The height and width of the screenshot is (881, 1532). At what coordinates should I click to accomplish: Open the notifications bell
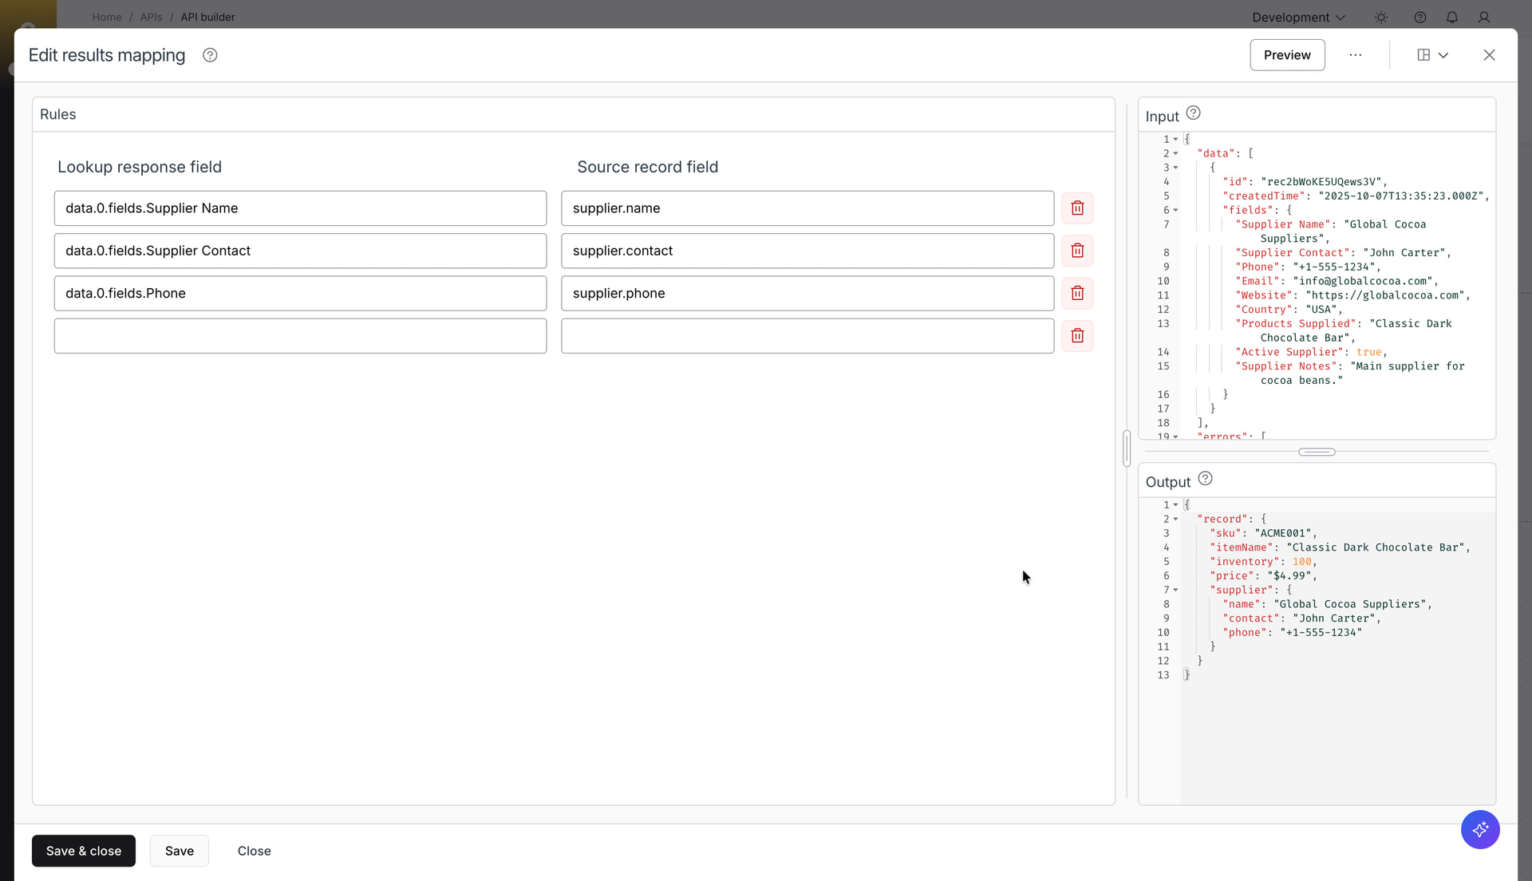coord(1452,17)
